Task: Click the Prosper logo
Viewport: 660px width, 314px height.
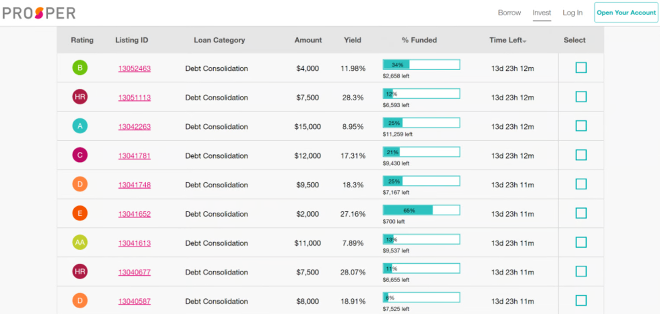Action: (x=39, y=13)
